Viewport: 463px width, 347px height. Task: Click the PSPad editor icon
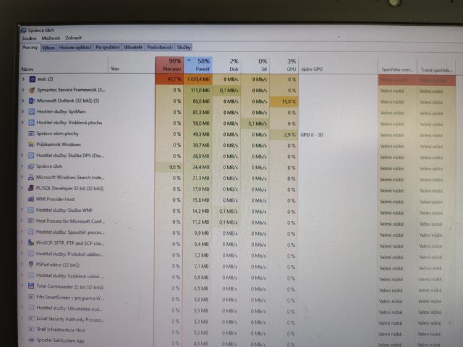tap(31, 265)
